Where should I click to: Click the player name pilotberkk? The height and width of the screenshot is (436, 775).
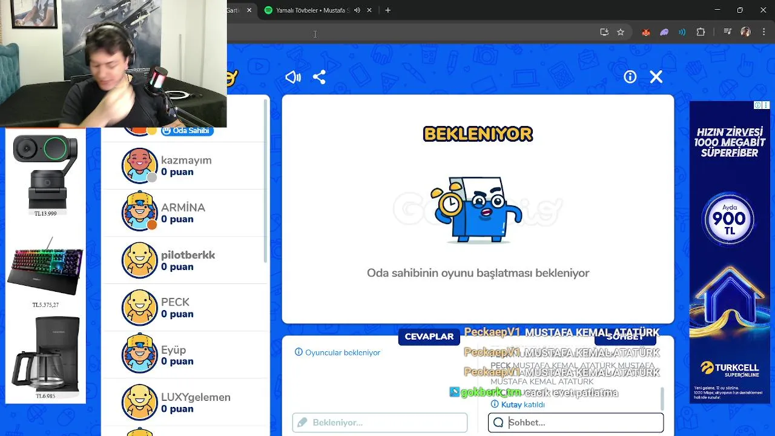(188, 255)
